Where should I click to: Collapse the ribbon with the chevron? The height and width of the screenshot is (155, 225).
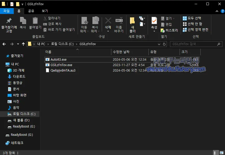217,11
